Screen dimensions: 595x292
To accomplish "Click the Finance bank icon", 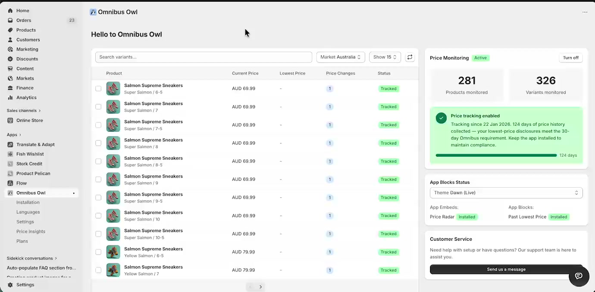I will coord(10,88).
